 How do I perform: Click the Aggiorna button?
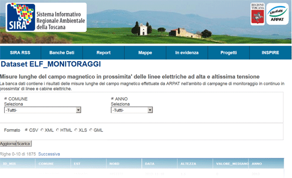pos(8,143)
